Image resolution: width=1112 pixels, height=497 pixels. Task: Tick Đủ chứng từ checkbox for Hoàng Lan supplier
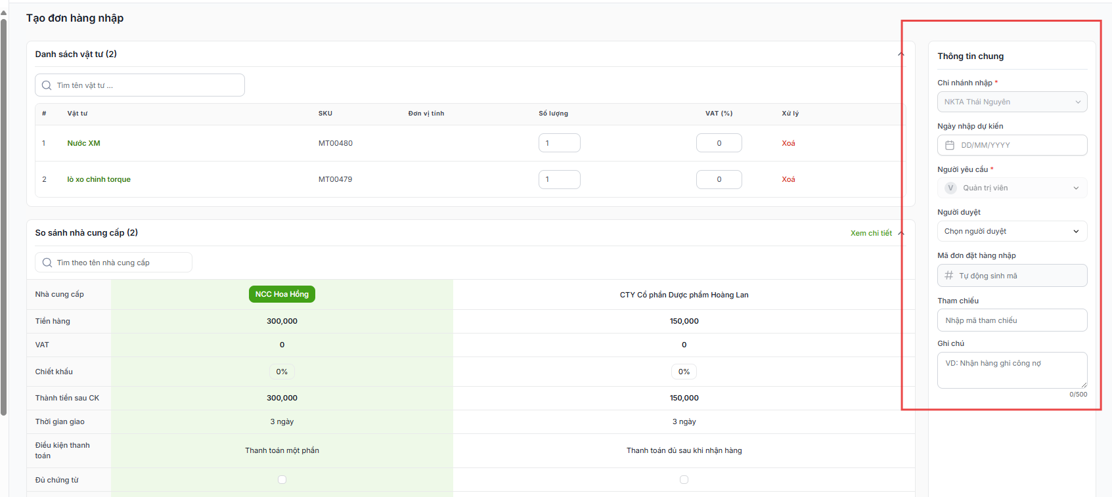click(684, 480)
